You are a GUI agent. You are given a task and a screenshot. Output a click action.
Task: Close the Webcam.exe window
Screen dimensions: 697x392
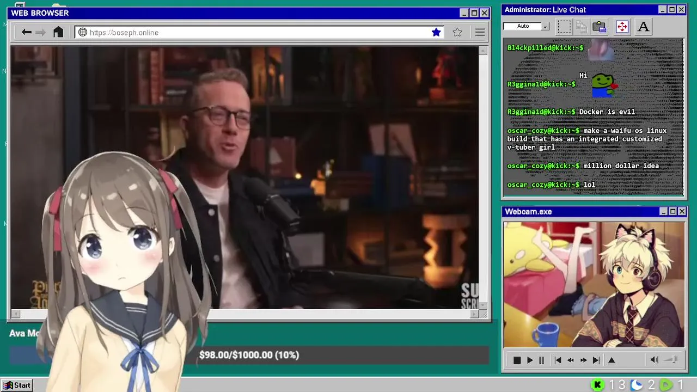coord(682,211)
